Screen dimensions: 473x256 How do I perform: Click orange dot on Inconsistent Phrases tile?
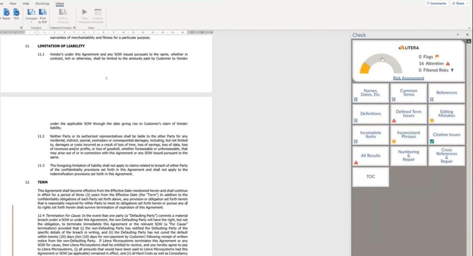394,141
